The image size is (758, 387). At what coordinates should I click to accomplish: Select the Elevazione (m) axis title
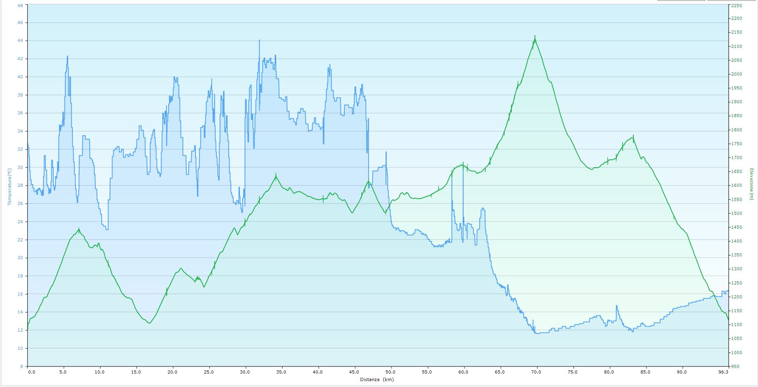751,184
